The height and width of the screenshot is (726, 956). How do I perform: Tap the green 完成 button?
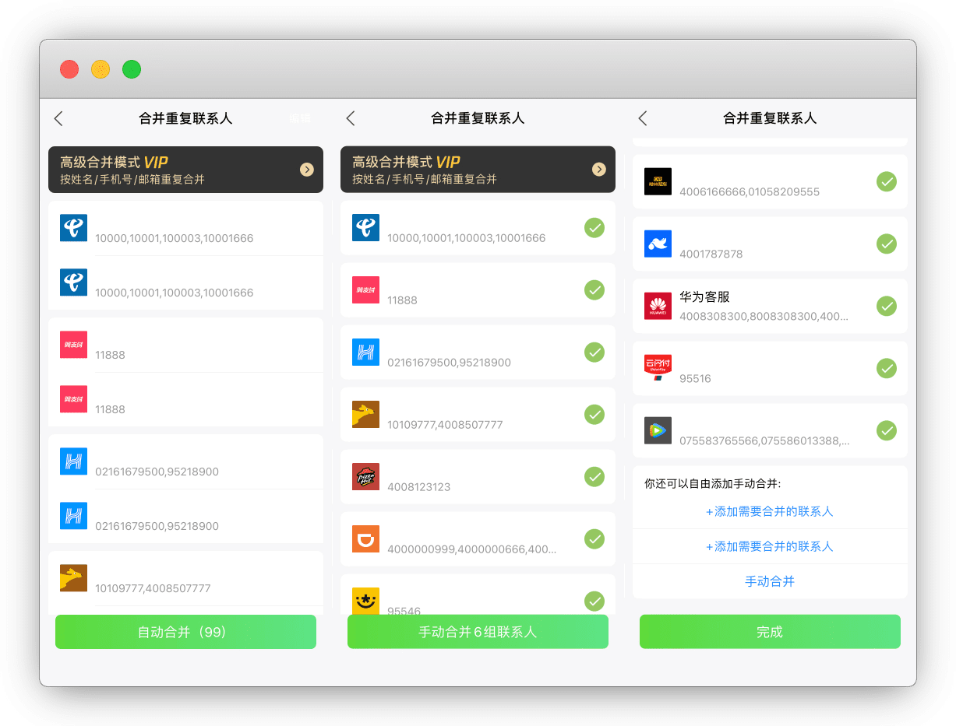coord(770,632)
